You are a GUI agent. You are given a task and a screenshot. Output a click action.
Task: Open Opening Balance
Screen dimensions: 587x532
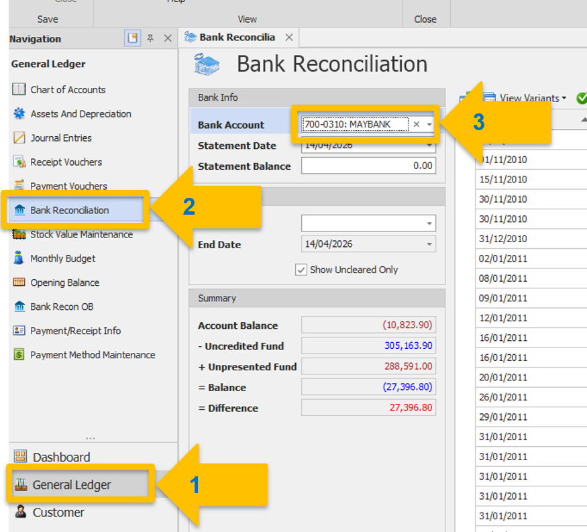point(65,282)
